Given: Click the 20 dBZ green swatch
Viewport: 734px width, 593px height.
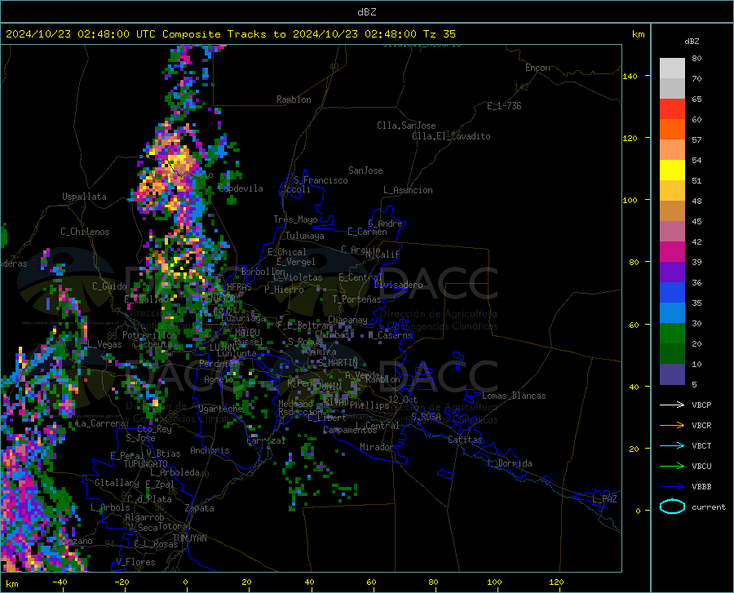Looking at the screenshot, I should (x=672, y=334).
